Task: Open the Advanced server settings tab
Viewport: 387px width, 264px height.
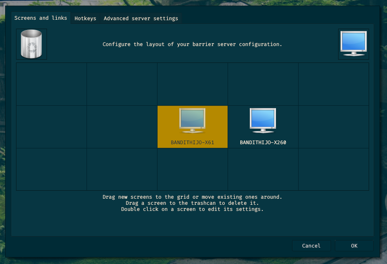Action: tap(141, 18)
